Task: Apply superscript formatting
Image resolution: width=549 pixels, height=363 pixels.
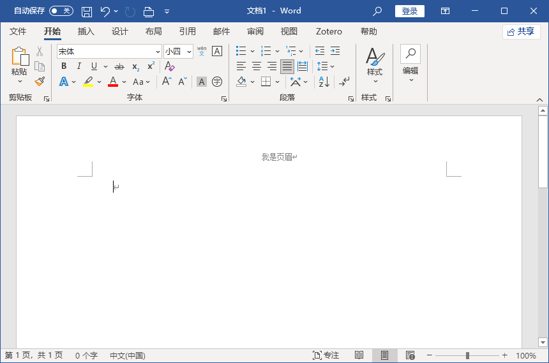Action: 151,66
